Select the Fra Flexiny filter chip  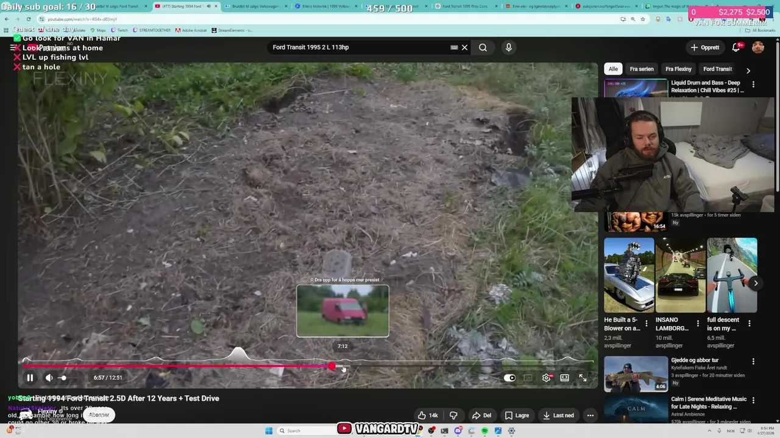point(678,69)
